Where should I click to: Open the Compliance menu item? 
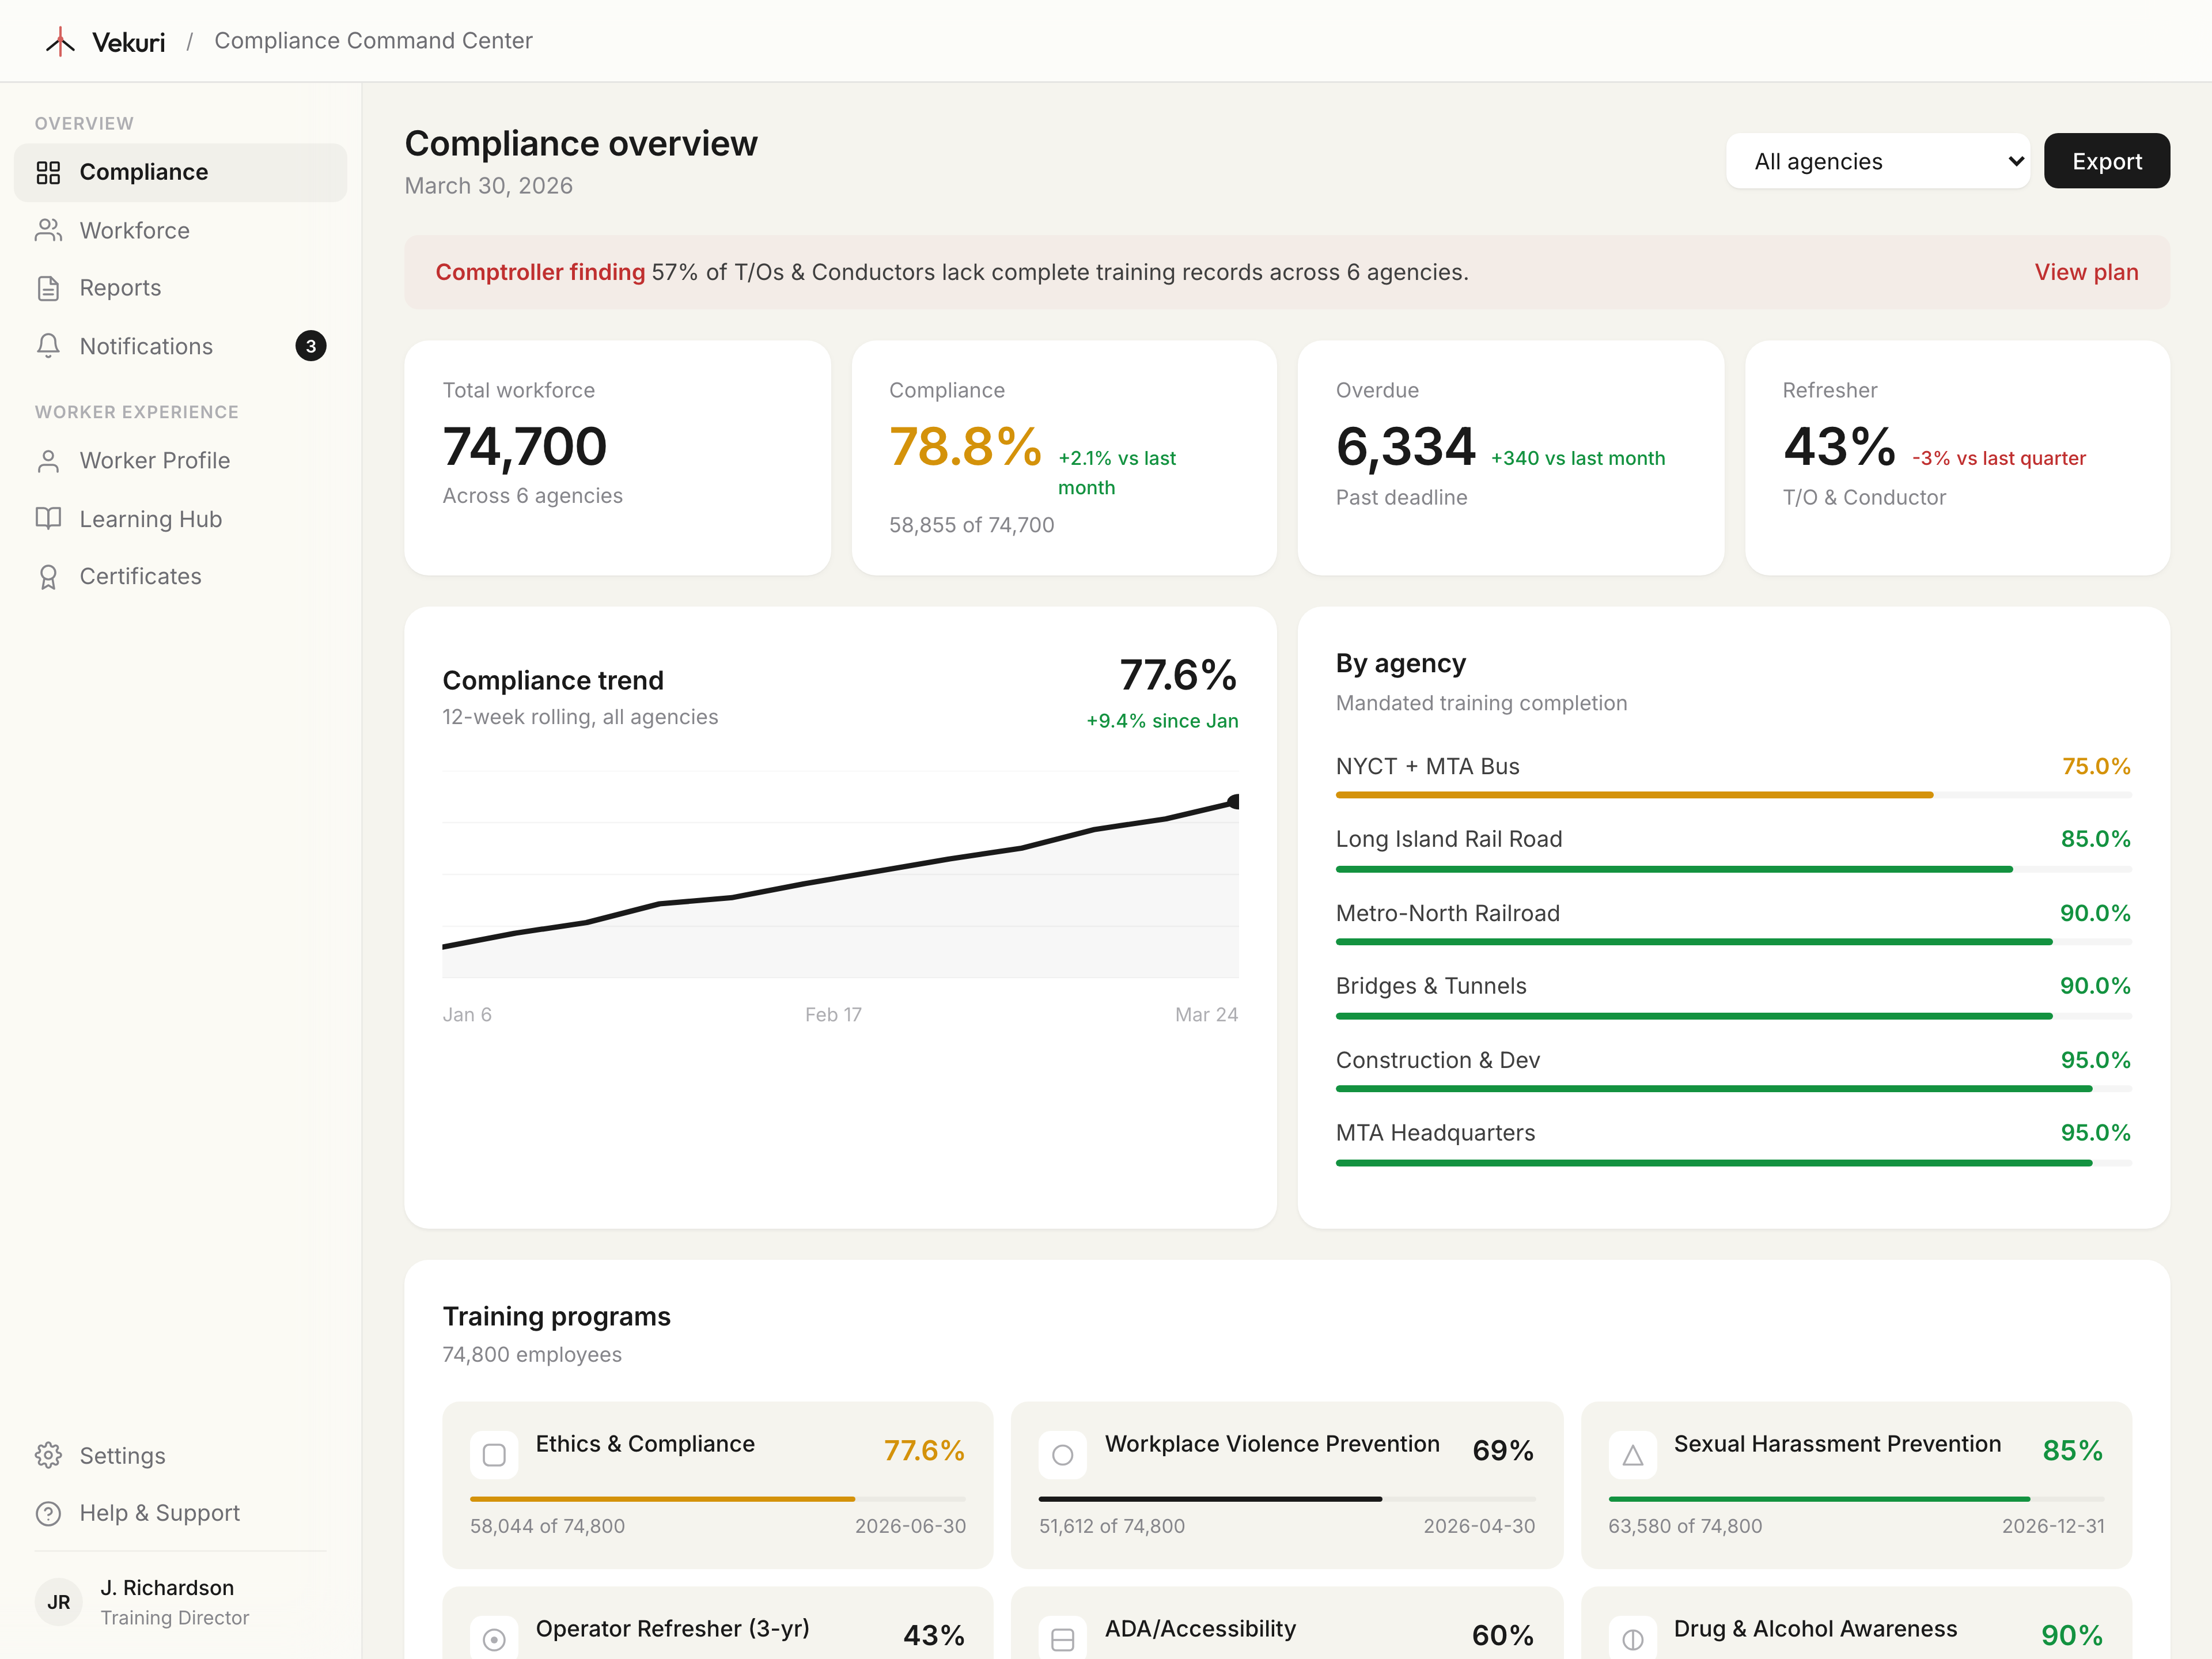pos(180,173)
